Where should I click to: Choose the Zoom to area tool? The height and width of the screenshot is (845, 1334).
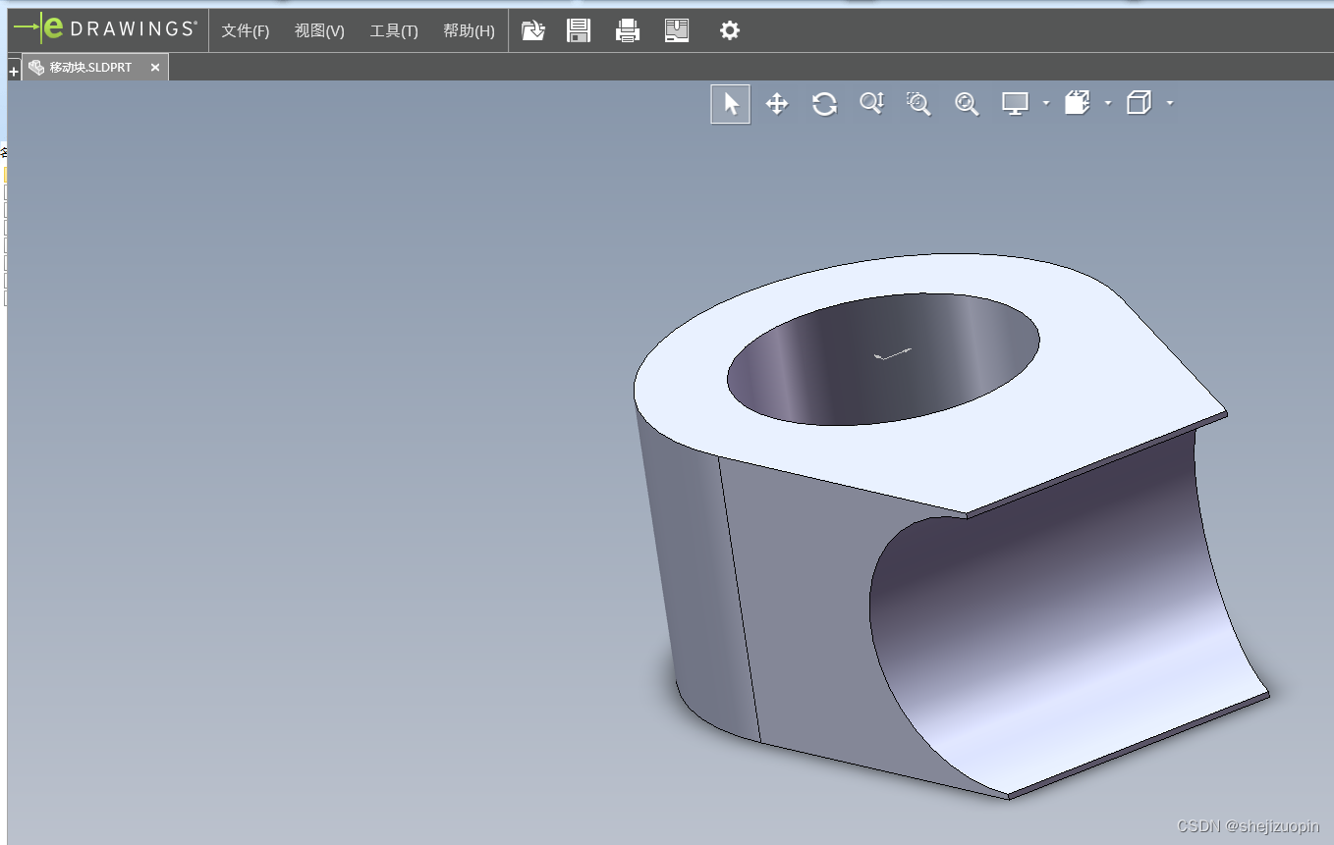[918, 104]
